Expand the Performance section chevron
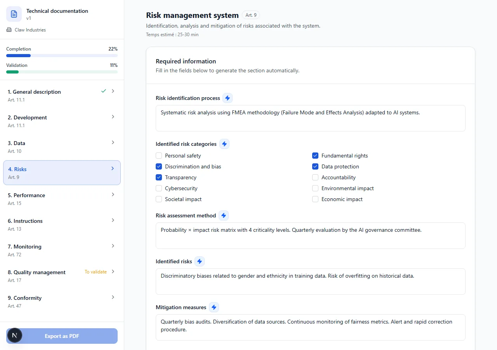The width and height of the screenshot is (497, 350). (x=113, y=194)
